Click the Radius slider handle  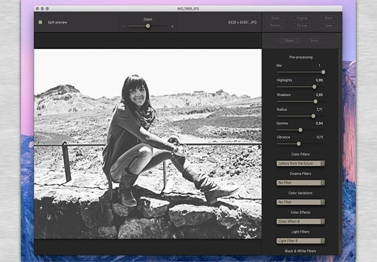pos(313,116)
